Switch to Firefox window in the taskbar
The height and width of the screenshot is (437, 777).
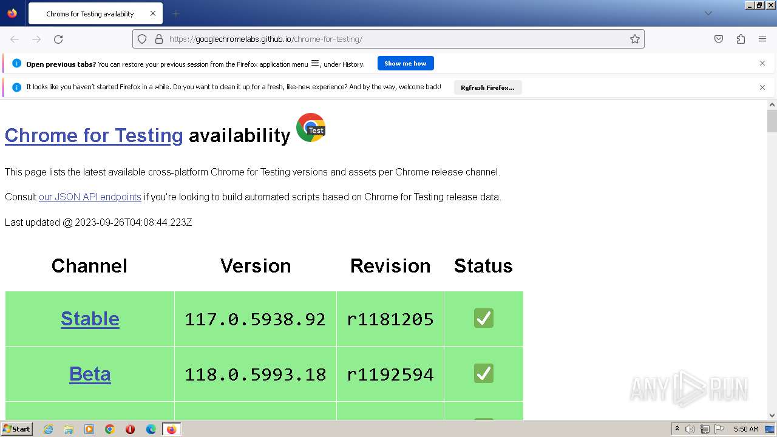tap(172, 429)
